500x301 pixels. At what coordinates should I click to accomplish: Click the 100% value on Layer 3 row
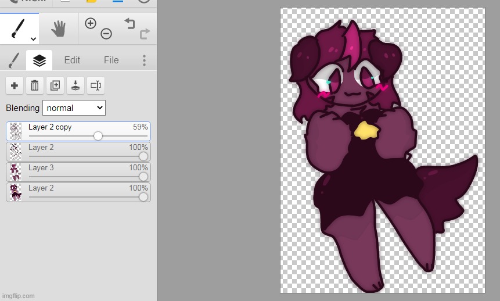coord(138,167)
